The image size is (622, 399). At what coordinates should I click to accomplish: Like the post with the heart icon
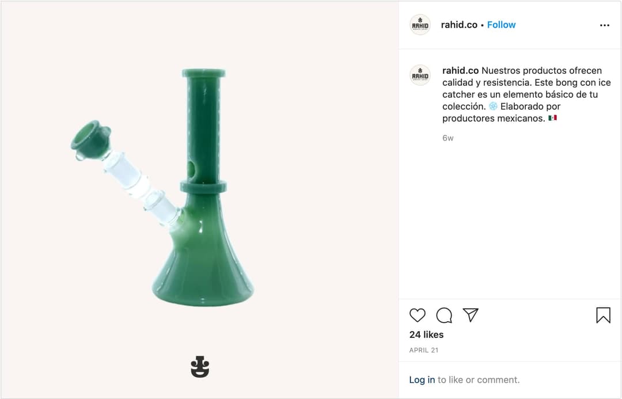coord(418,316)
